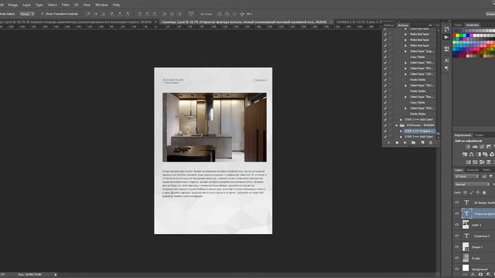Add a Color Balance adjustment
Viewport: 495px width, 278px height.
[x=471, y=154]
